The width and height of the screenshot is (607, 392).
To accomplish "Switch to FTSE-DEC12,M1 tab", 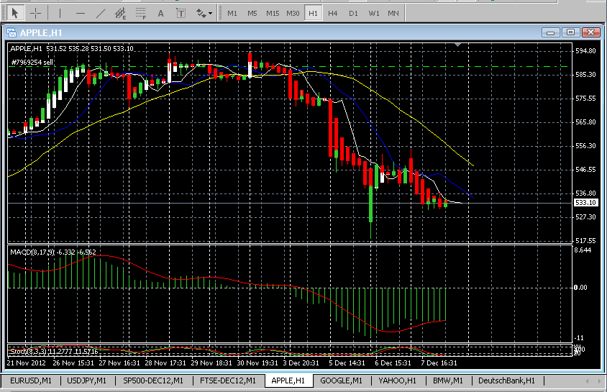I will (228, 380).
